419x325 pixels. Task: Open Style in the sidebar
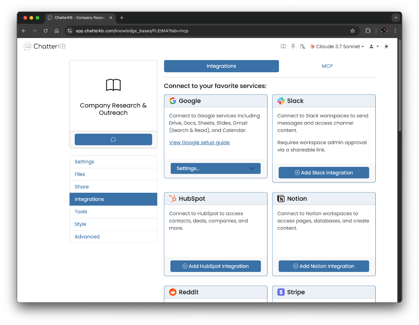coord(113,224)
